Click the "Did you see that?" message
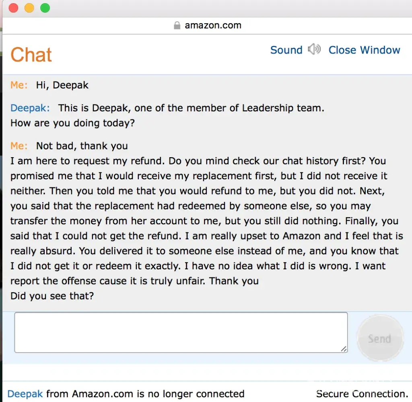 pos(52,296)
